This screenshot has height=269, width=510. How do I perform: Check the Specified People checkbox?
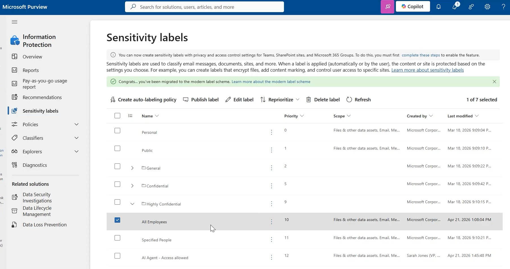coord(117,238)
